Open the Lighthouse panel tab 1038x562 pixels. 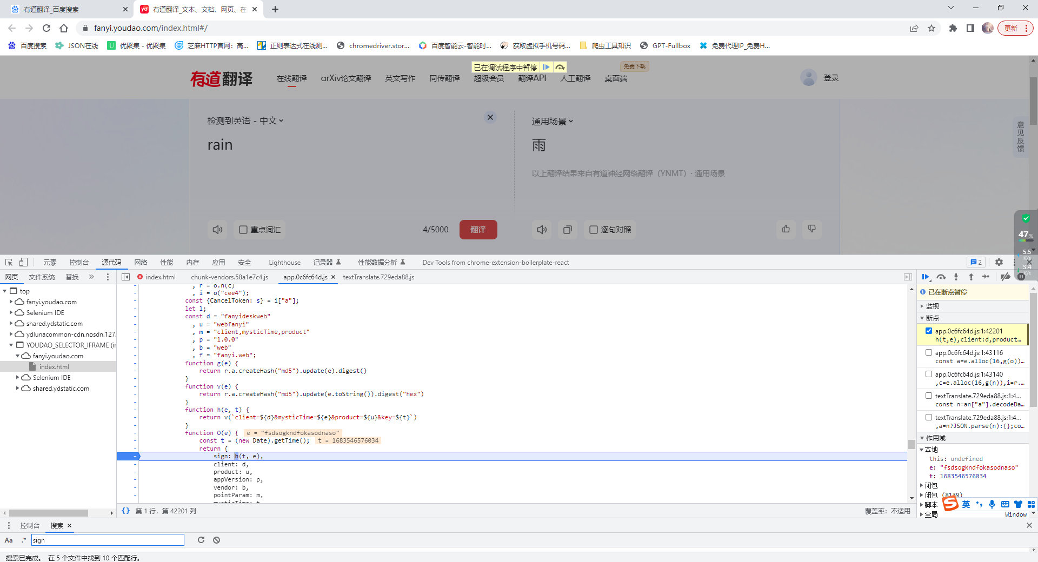pos(284,262)
